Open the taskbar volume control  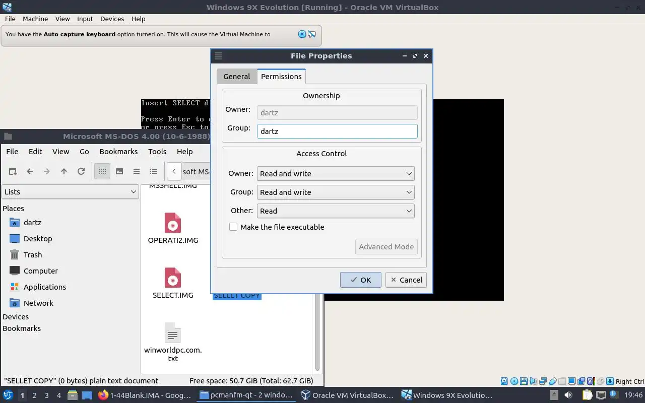pyautogui.click(x=568, y=395)
